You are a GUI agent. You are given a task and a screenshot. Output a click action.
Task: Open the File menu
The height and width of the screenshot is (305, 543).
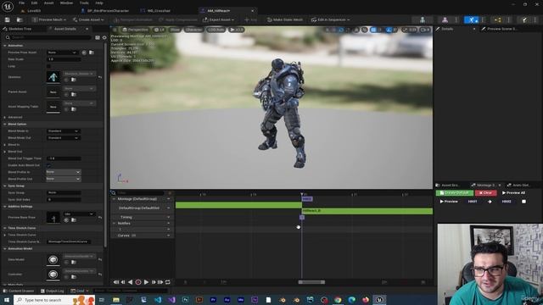coord(21,3)
